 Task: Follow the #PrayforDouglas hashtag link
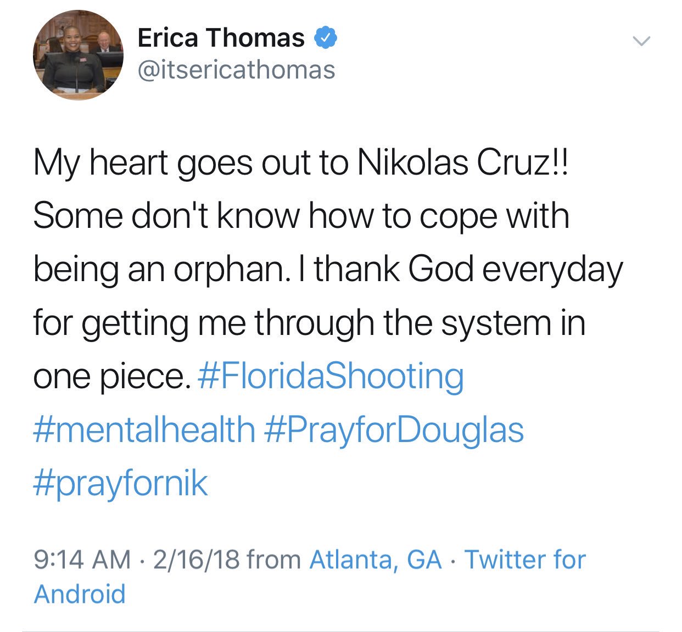tap(394, 430)
